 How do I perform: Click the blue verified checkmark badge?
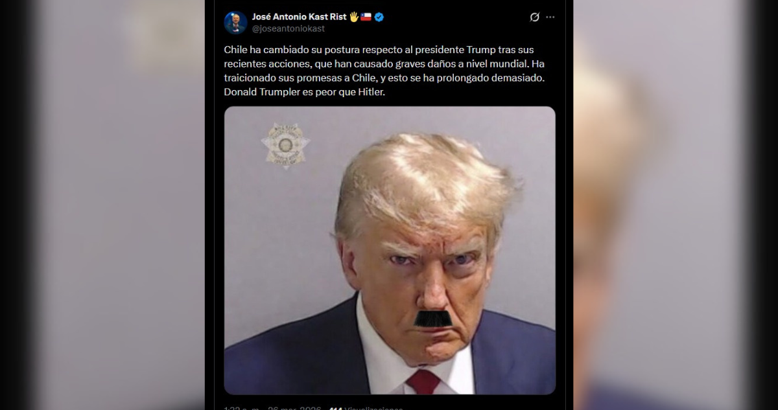point(379,17)
